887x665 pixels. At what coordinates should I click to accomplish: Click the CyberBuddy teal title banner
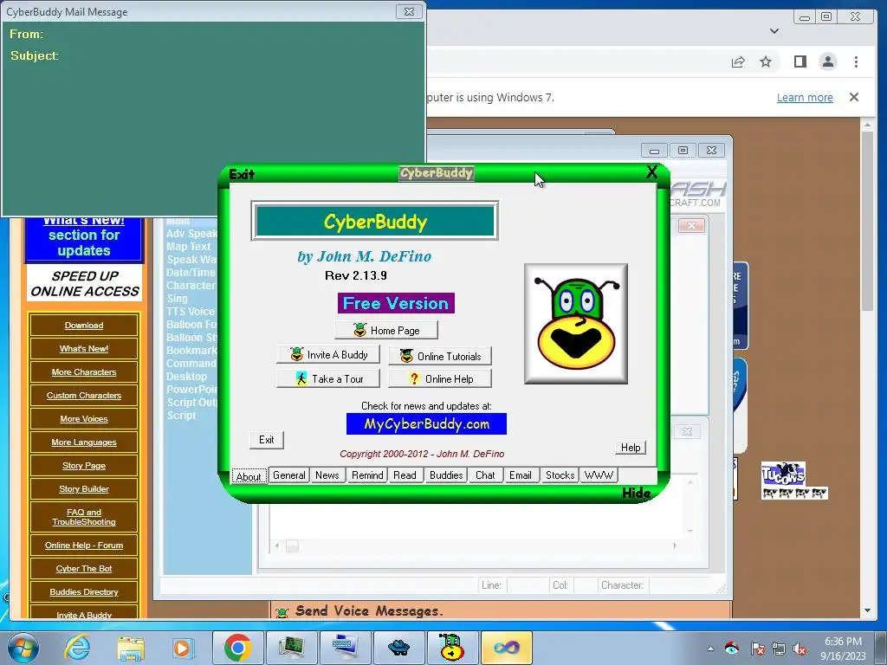coord(375,221)
